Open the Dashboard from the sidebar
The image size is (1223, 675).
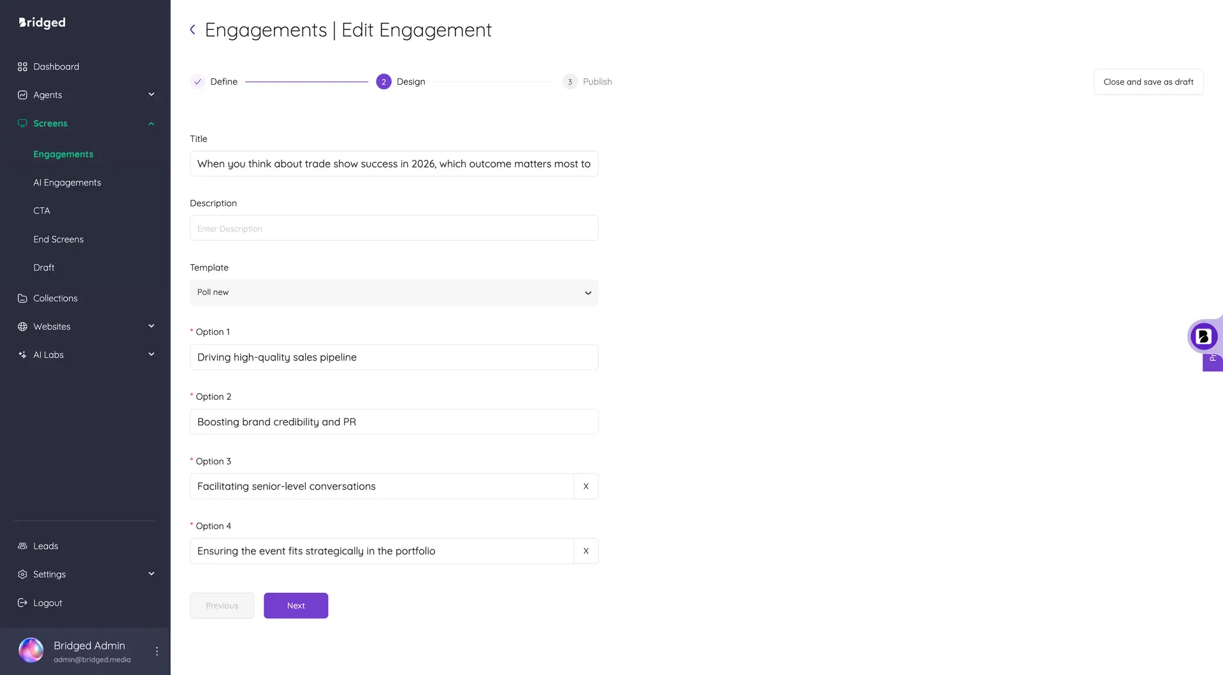56,66
